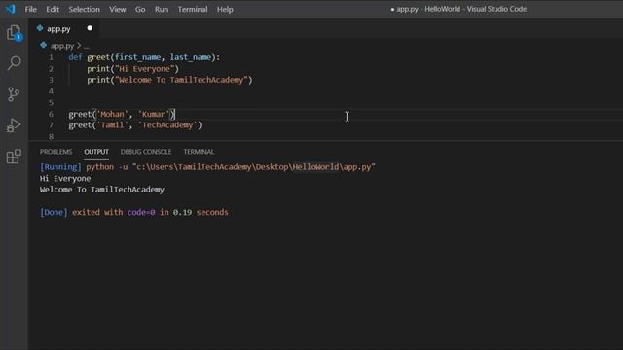The width and height of the screenshot is (623, 350).
Task: Click the [Done] exited with code=0 line
Action: click(134, 212)
